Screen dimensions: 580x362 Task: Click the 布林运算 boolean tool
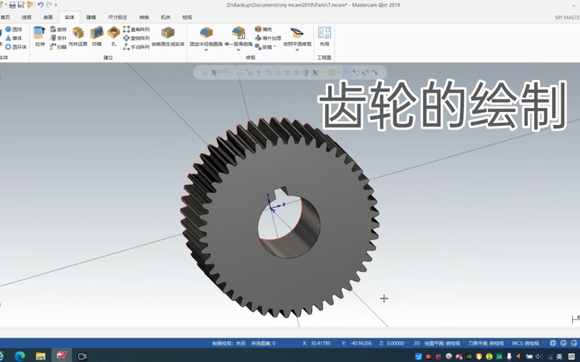(x=78, y=36)
